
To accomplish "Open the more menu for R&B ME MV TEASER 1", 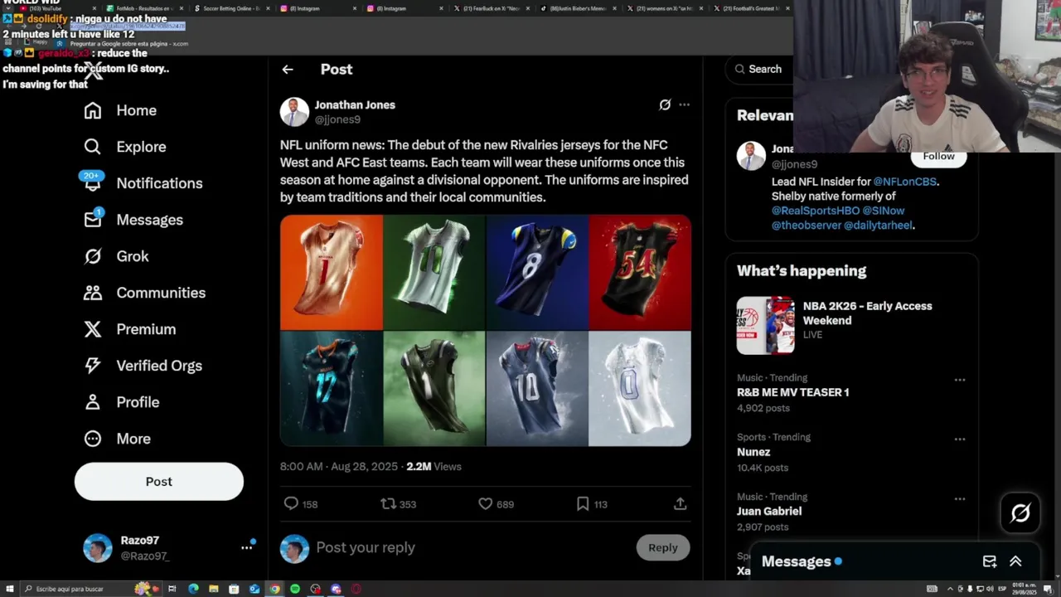I will point(960,380).
